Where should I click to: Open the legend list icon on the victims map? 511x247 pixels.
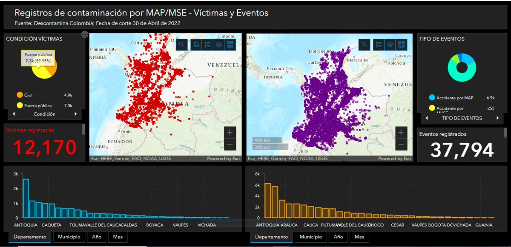tap(207, 44)
